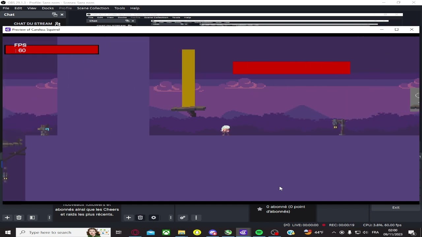Click CPU usage text in status bar
The width and height of the screenshot is (422, 237).
pos(382,225)
